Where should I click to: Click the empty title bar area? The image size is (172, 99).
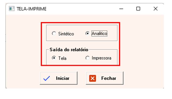click(x=82, y=9)
